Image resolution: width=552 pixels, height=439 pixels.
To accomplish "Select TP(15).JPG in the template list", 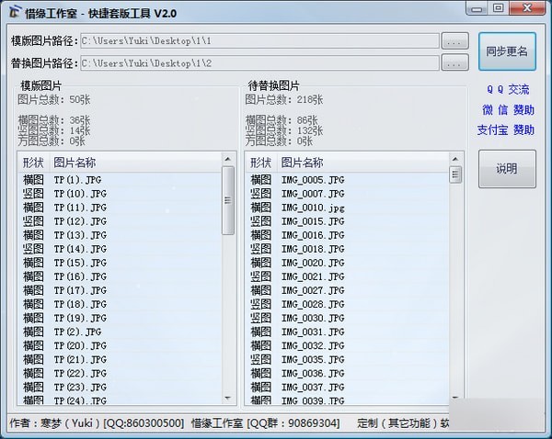I will pos(79,263).
